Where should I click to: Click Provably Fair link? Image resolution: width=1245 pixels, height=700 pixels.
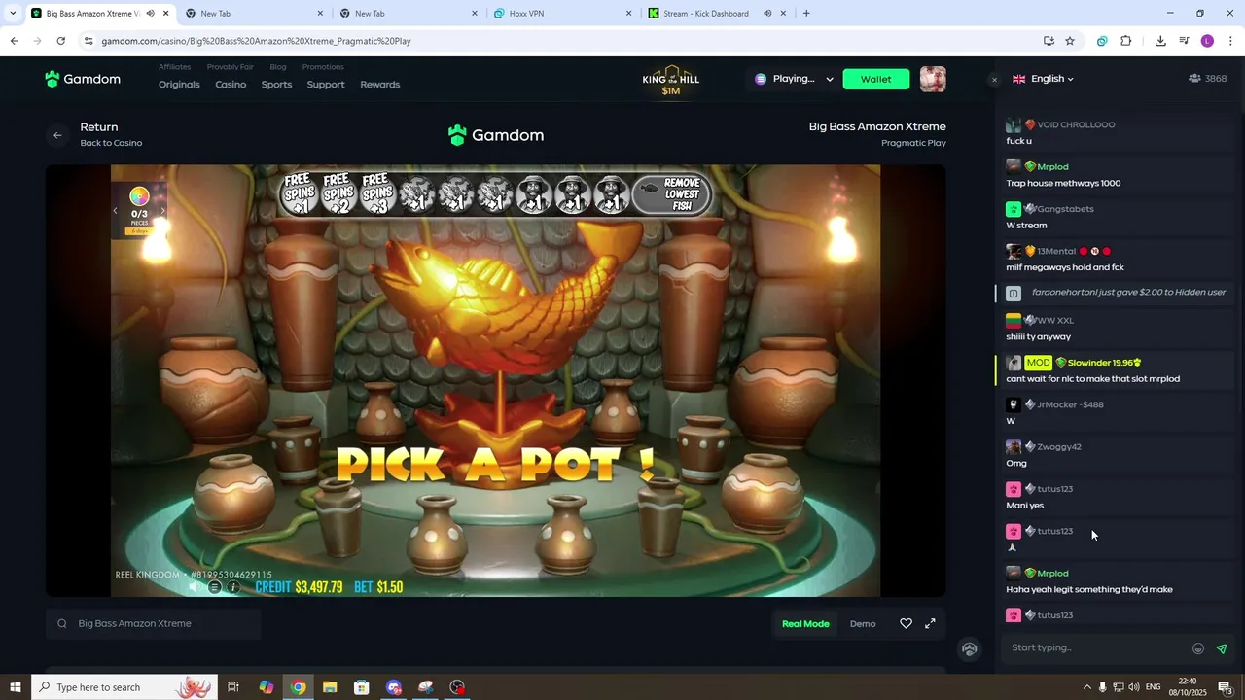(231, 67)
